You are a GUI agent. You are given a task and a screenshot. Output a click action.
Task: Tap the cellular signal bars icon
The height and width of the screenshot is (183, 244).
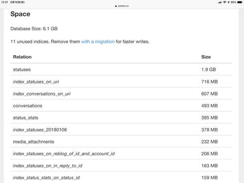220,2
